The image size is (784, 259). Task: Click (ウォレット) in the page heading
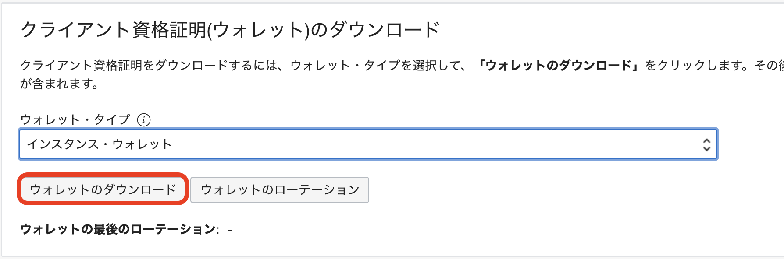point(259,30)
